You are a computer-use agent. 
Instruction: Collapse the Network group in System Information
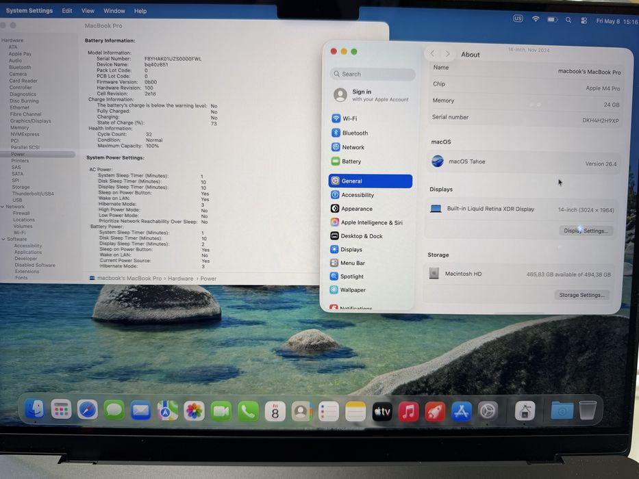click(x=3, y=207)
